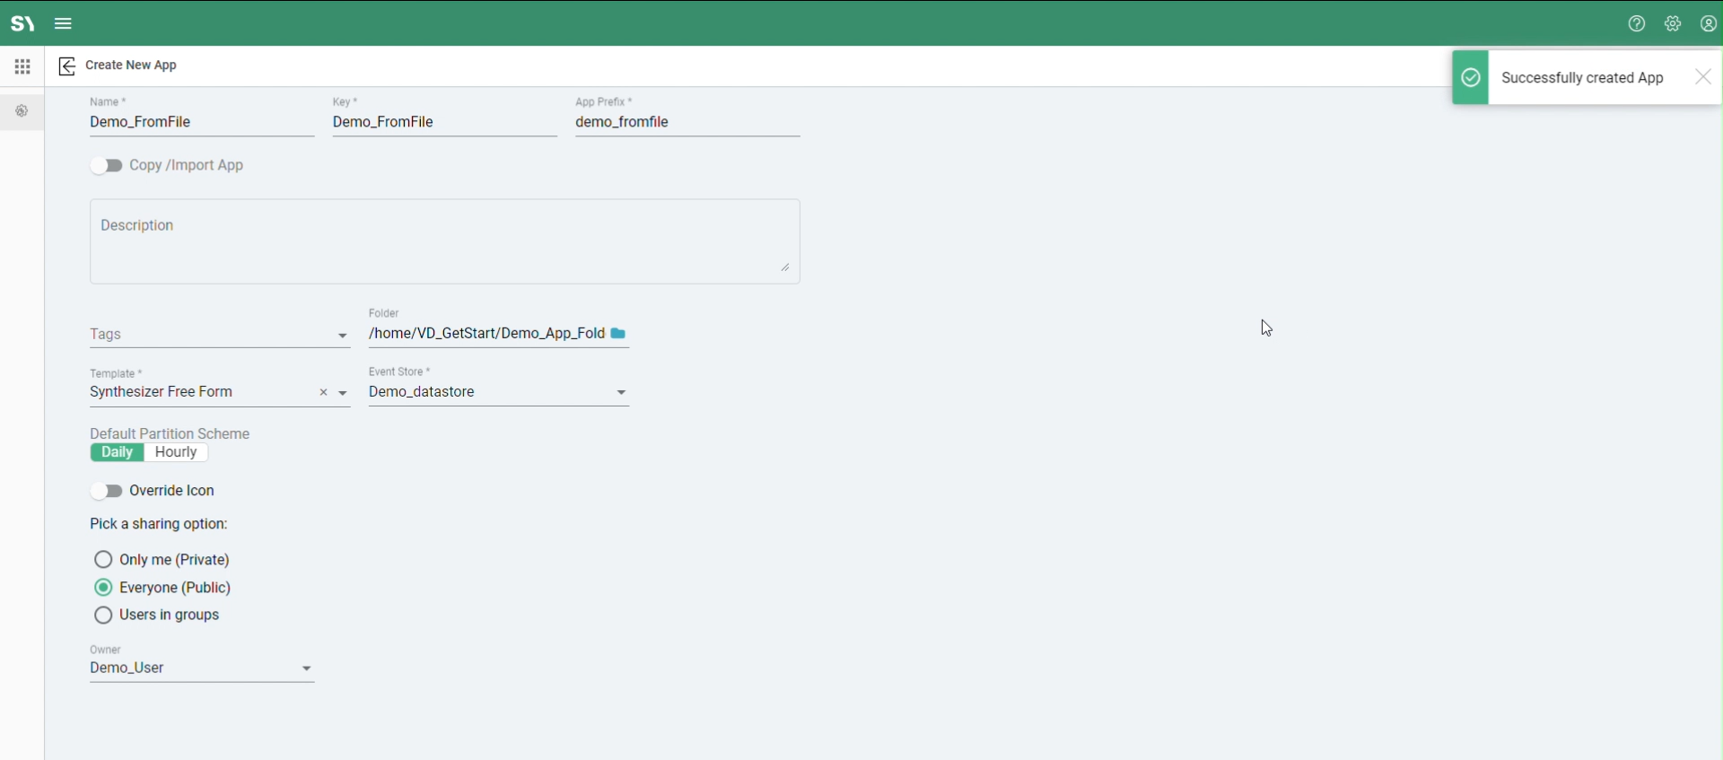This screenshot has width=1723, height=760.
Task: Dismiss the Successfully created App notification
Action: (x=1703, y=77)
